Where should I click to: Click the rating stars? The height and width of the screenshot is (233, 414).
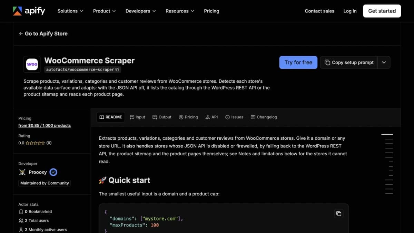(x=35, y=143)
